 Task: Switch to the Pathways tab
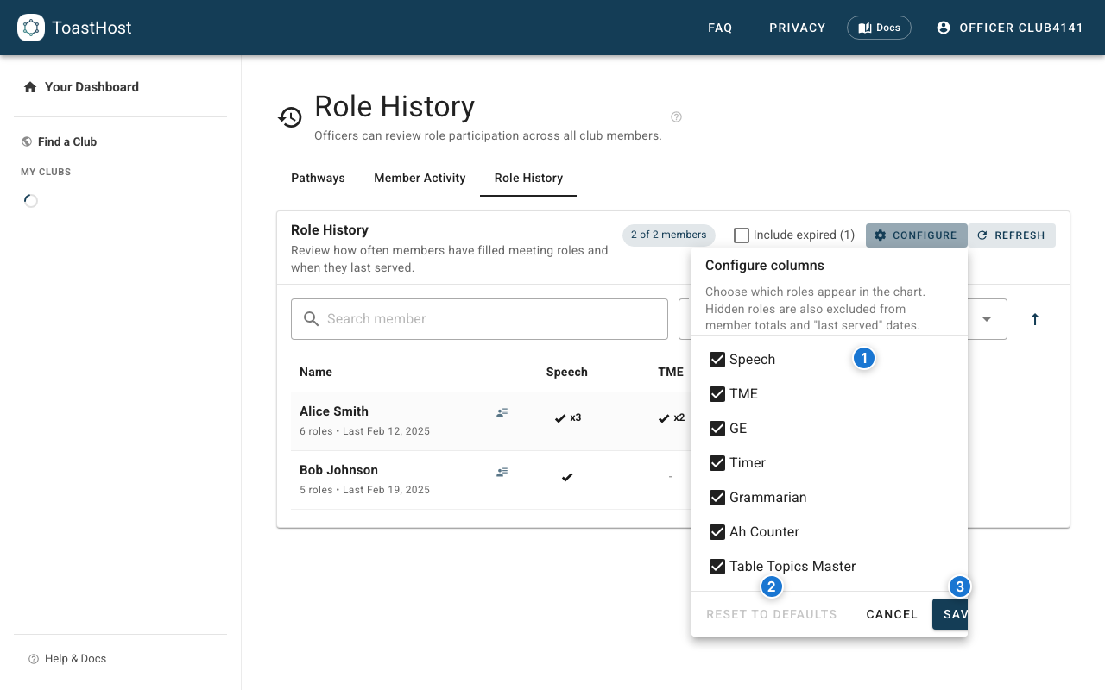click(x=318, y=178)
